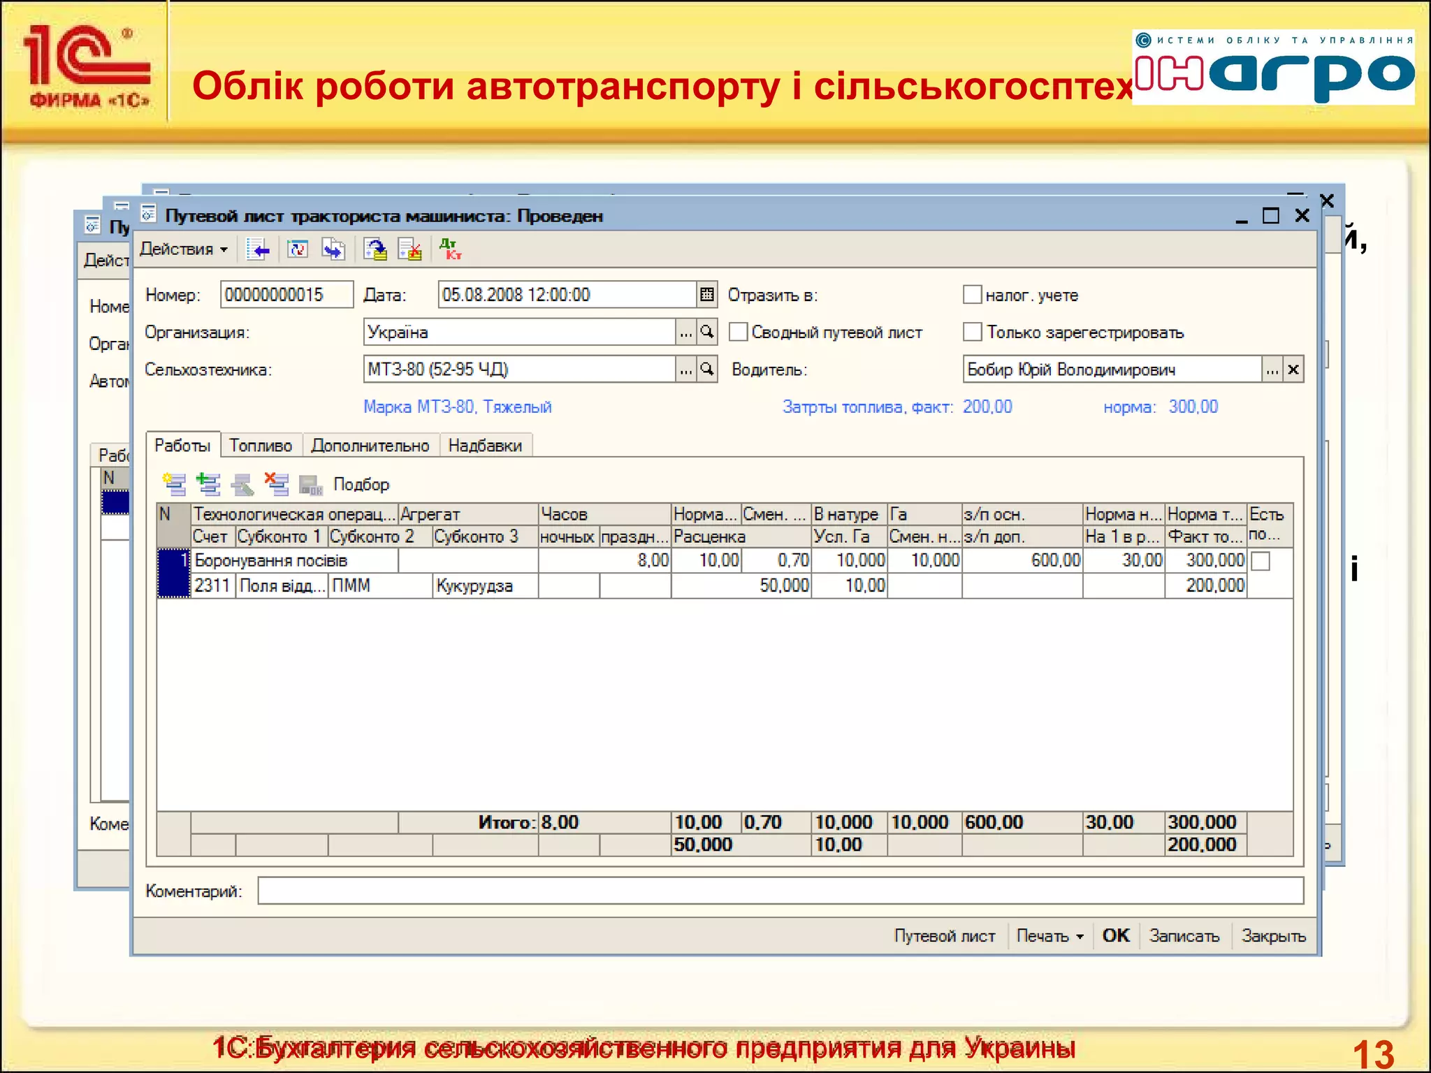1431x1073 pixels.
Task: Toggle the налог. учете checkbox
Action: 972,295
